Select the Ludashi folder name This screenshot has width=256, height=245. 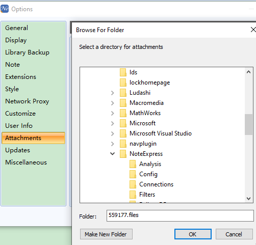pos(140,93)
